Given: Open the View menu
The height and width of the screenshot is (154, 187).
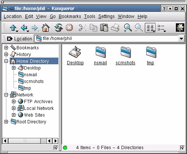Looking at the screenshot, I should pyautogui.click(x=41, y=16).
